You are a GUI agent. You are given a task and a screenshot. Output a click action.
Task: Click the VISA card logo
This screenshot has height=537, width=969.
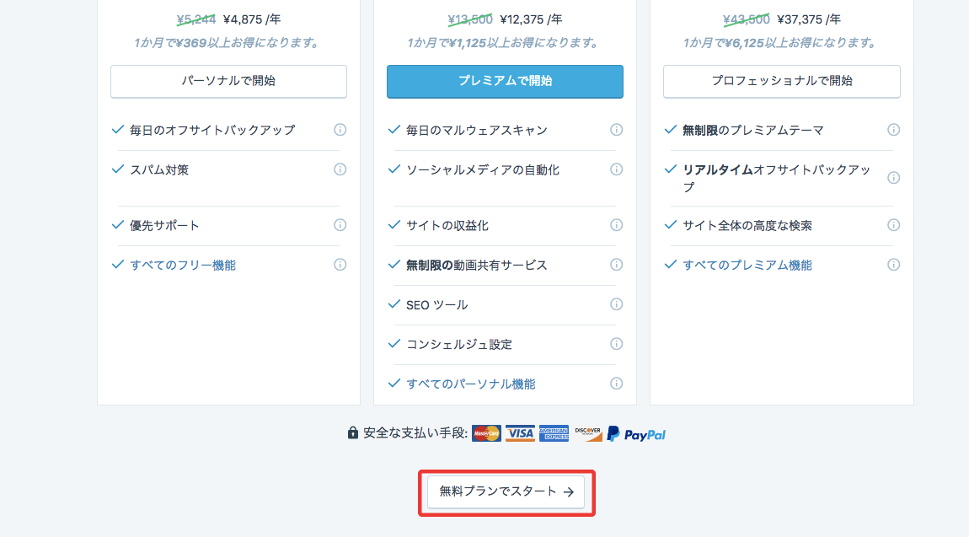coord(521,433)
